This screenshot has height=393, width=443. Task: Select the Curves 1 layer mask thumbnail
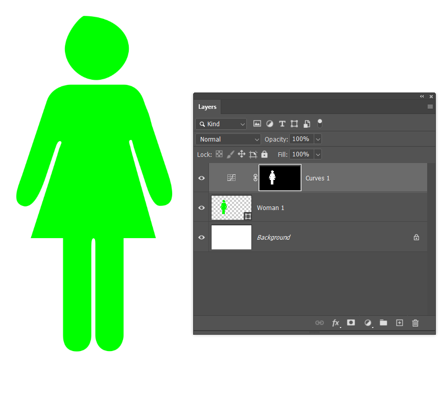coord(279,178)
